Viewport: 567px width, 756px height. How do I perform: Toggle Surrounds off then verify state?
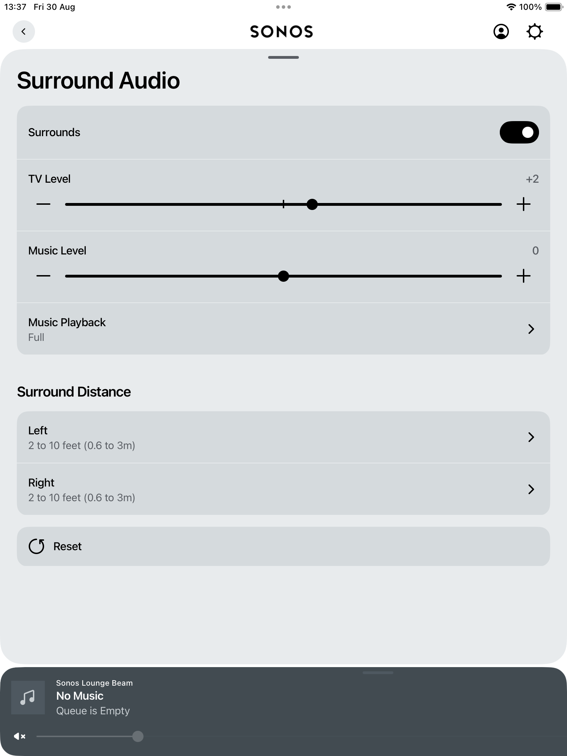519,132
